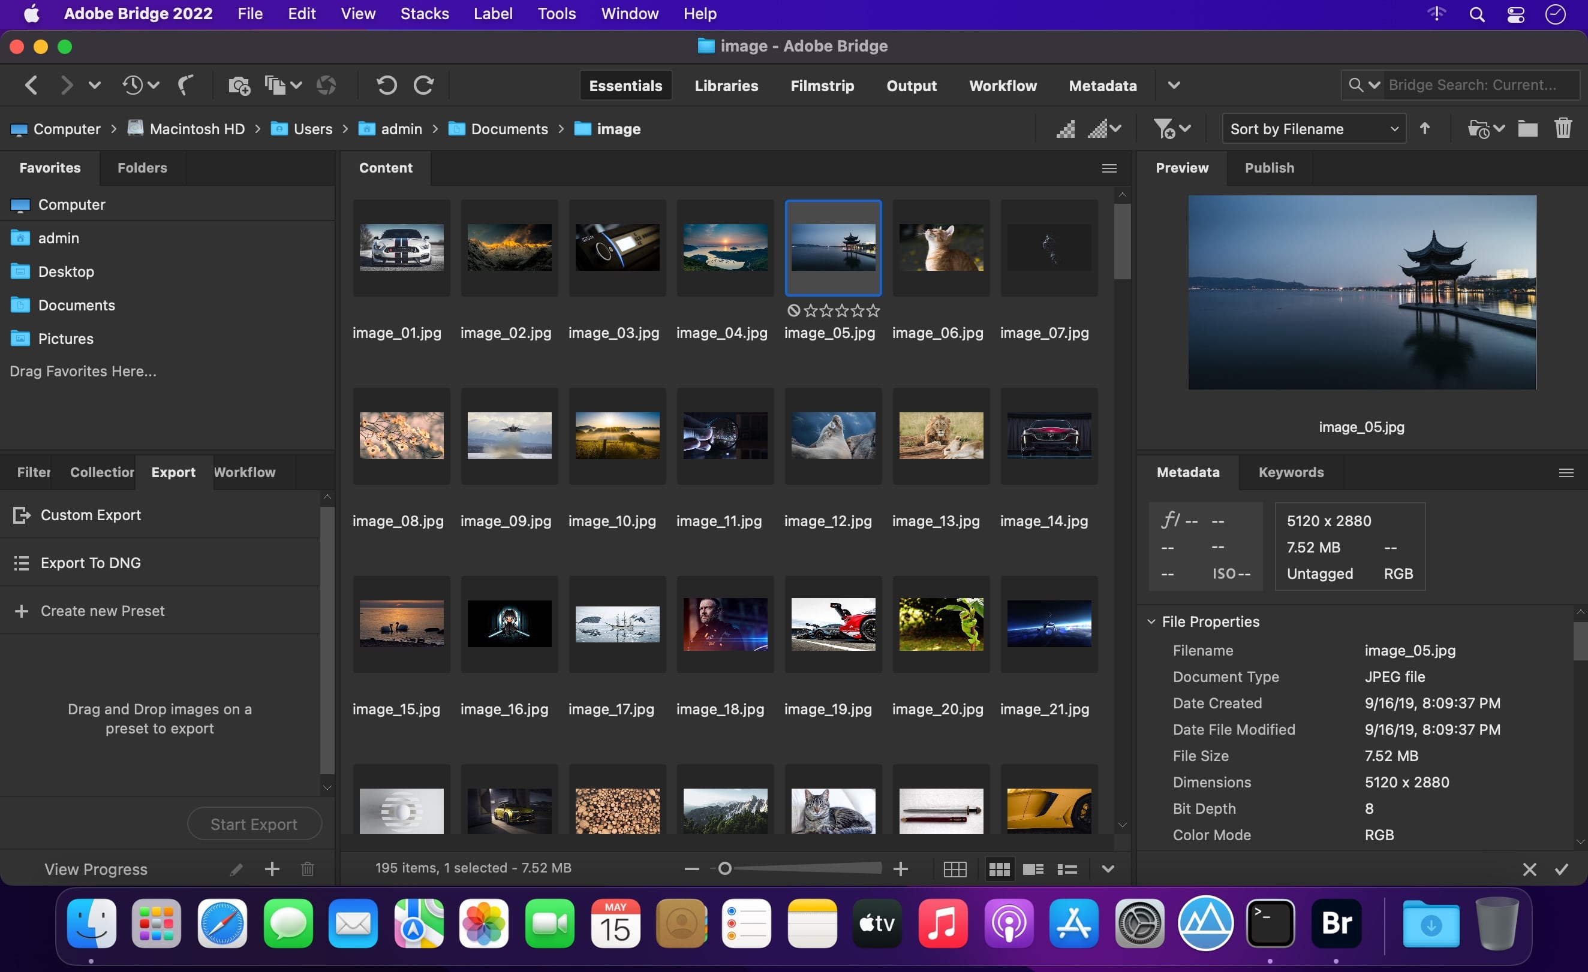1588x972 pixels.
Task: Expand the Sort by Filename dropdown
Action: tap(1313, 128)
